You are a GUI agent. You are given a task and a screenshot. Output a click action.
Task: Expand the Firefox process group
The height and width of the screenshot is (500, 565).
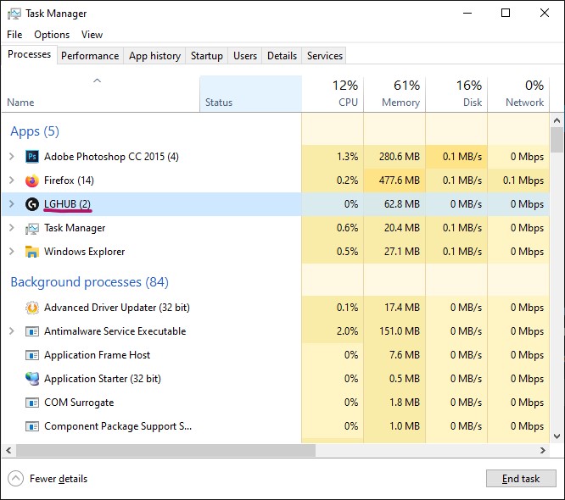click(12, 181)
